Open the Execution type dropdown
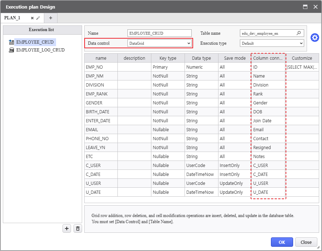 click(x=272, y=43)
